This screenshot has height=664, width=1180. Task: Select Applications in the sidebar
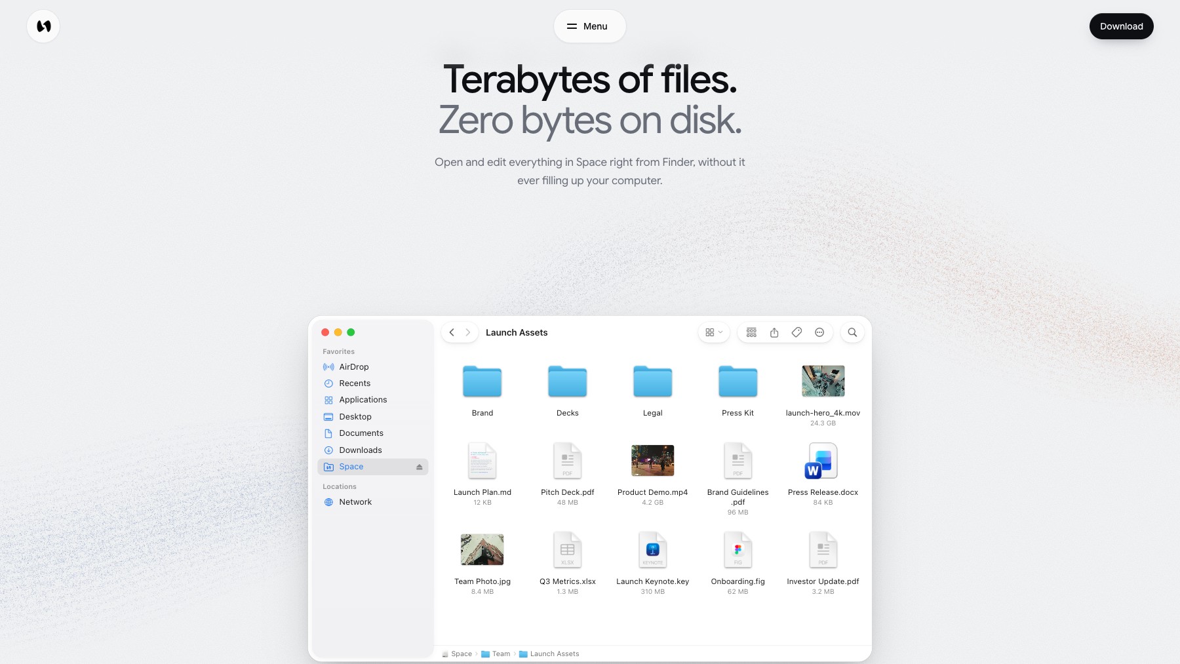click(373, 400)
